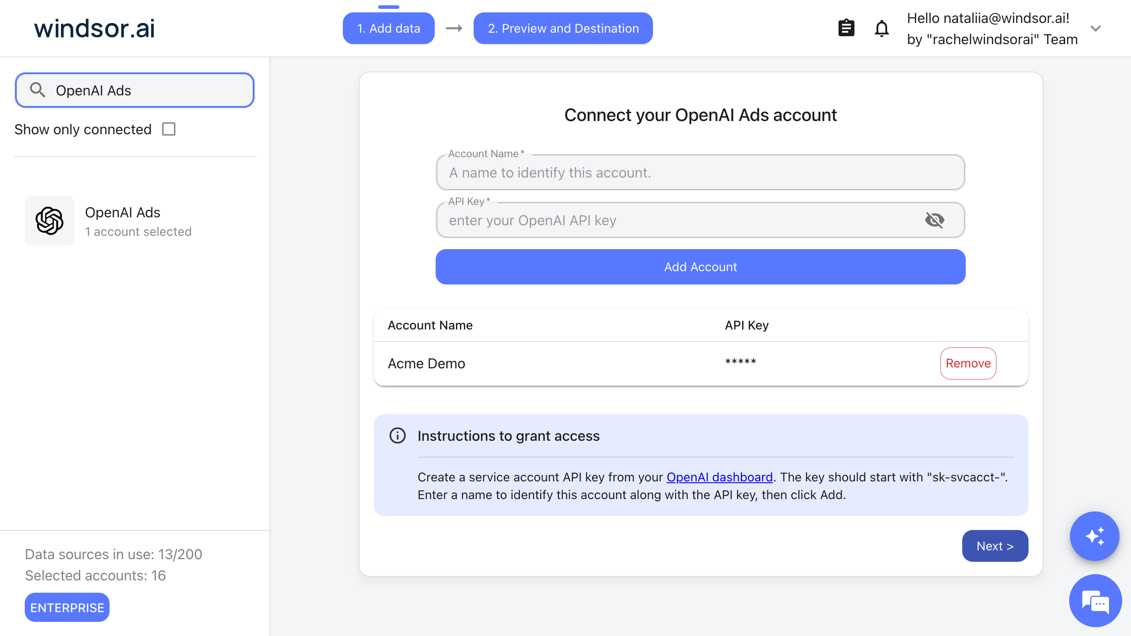1131x636 pixels.
Task: Go to step 2. Preview and Destination
Action: pyautogui.click(x=563, y=28)
